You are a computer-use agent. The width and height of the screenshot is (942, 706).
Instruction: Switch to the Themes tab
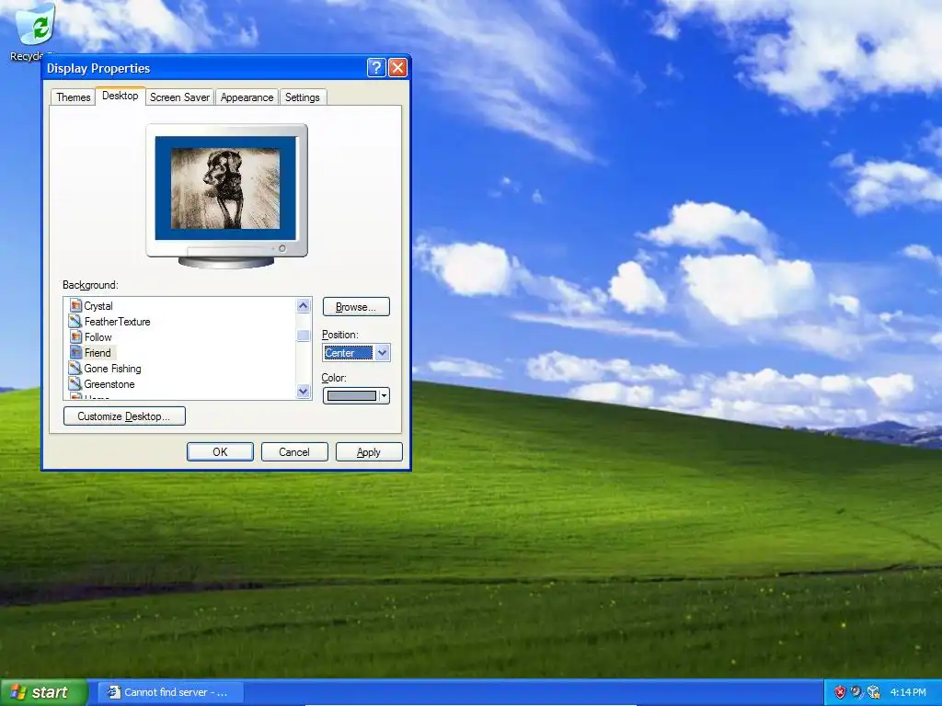pyautogui.click(x=74, y=97)
